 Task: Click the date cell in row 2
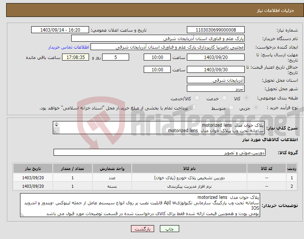coord(33,186)
